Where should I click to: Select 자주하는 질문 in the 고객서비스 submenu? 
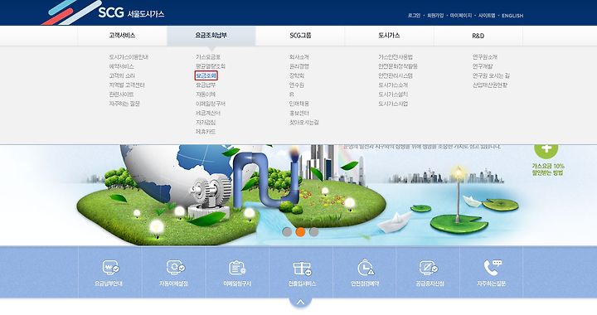[124, 104]
